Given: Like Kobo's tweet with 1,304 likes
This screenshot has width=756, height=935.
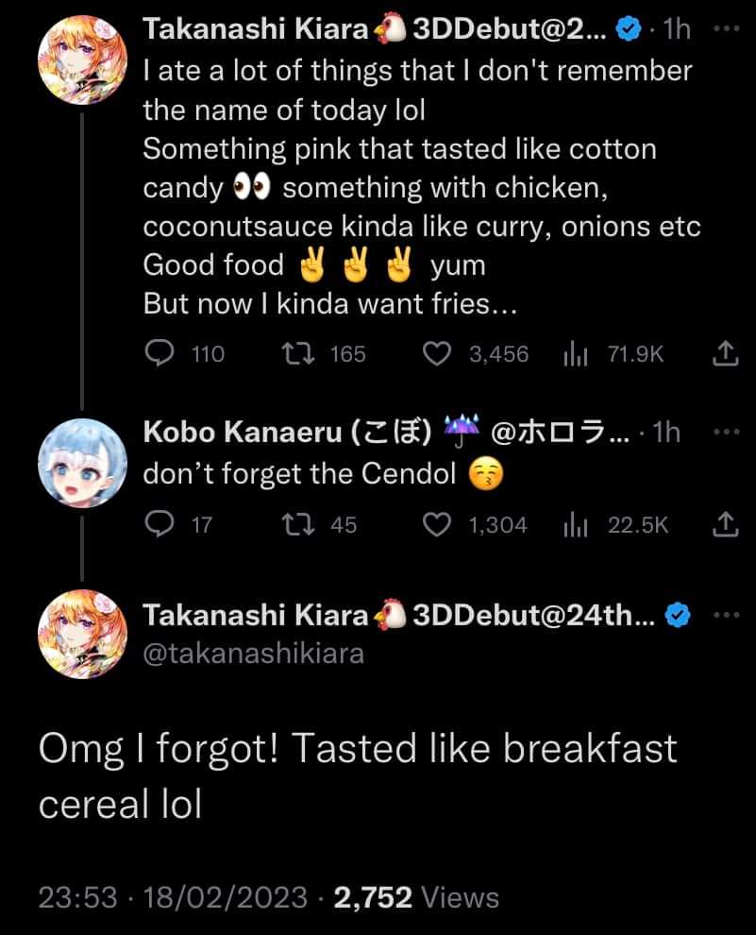Looking at the screenshot, I should click(x=435, y=524).
